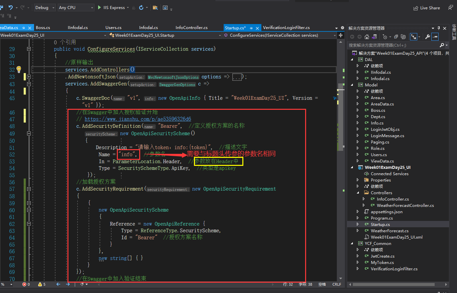
Task: Click the green Start debugging arrow
Action: coord(99,7)
